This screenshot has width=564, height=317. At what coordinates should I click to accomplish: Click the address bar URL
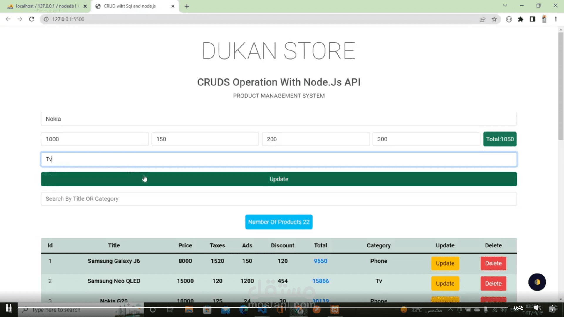pos(68,19)
